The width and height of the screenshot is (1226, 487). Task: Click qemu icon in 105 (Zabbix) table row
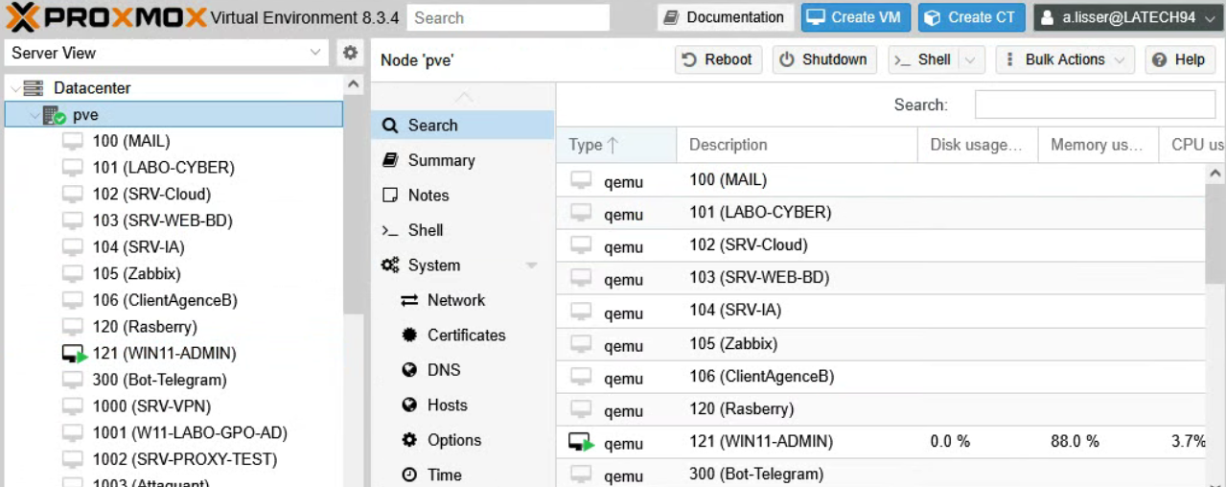(x=581, y=344)
